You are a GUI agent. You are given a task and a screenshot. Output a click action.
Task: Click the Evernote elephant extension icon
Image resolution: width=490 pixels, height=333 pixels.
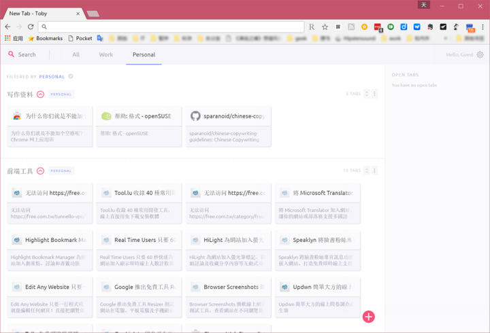[x=430, y=27]
